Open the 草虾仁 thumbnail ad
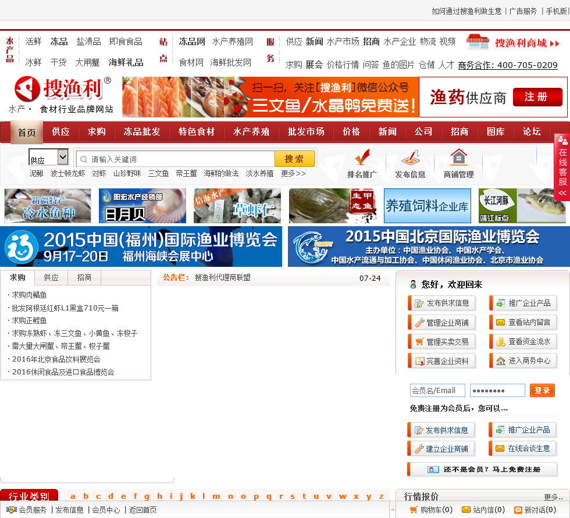This screenshot has height=518, width=570. pos(237,206)
